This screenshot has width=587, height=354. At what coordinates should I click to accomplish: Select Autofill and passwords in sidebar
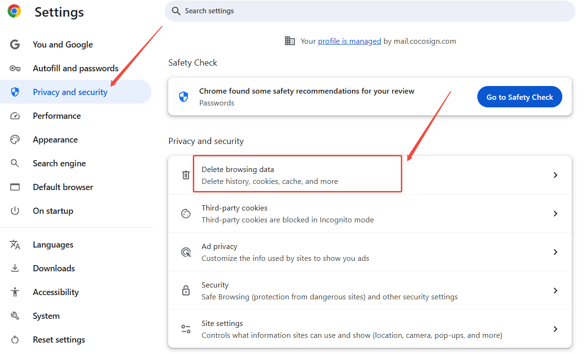(x=76, y=68)
